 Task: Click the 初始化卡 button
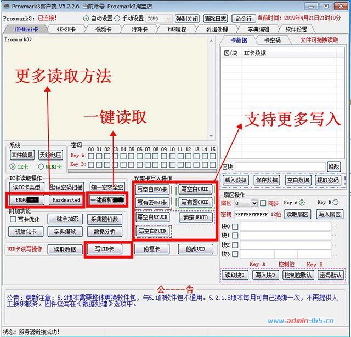tap(26, 231)
